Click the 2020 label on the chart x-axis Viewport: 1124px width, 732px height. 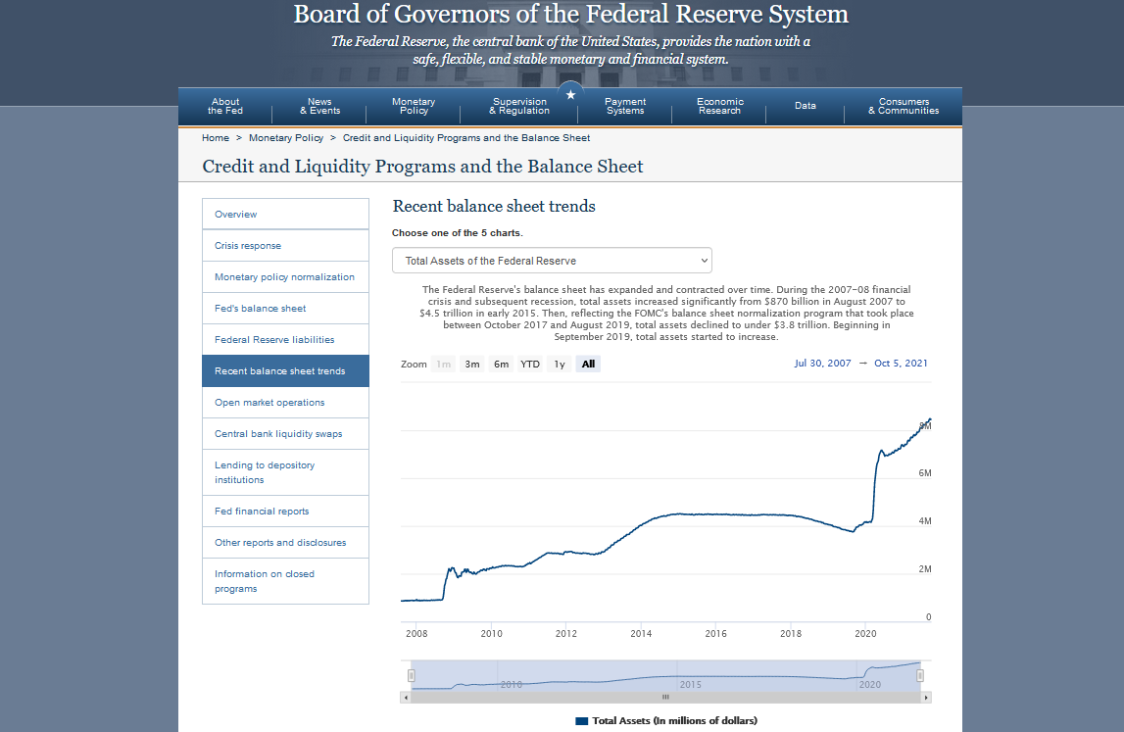click(x=865, y=634)
